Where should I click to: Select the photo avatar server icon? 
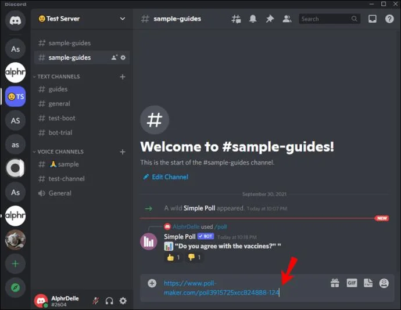[x=15, y=240]
